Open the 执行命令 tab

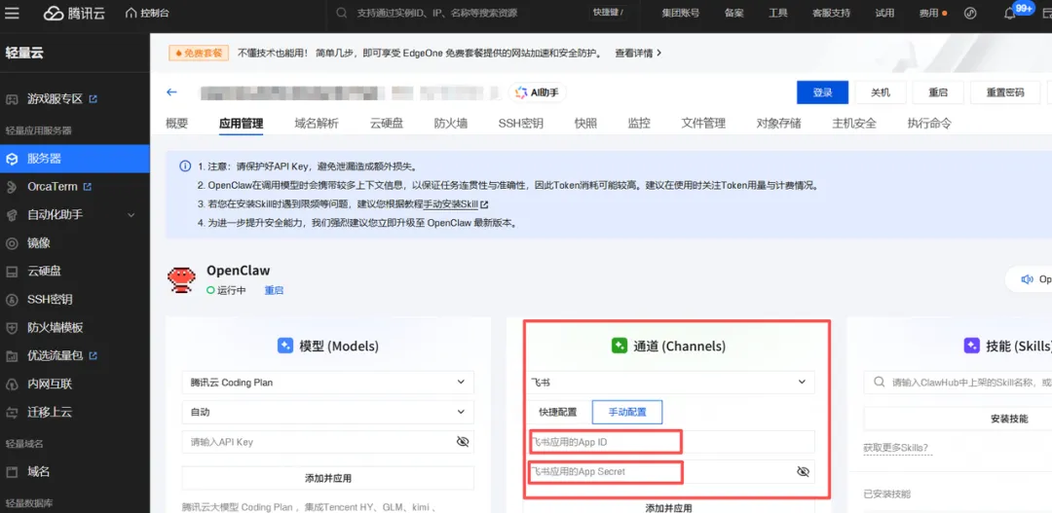[x=929, y=124]
